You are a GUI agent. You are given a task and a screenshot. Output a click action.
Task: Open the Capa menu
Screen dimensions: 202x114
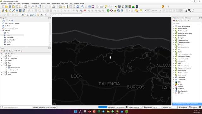[18, 3]
